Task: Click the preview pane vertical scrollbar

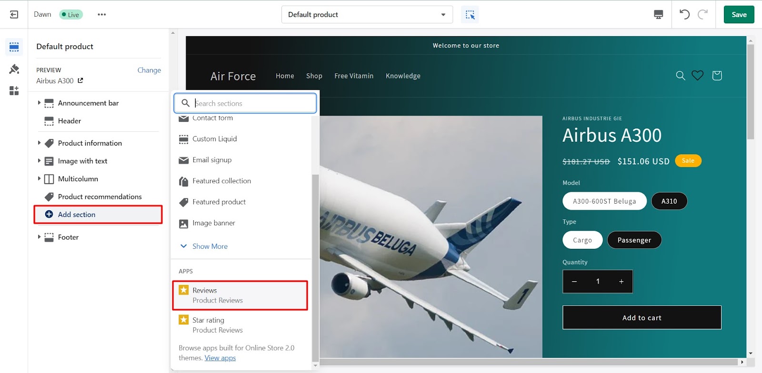Action: (751, 92)
